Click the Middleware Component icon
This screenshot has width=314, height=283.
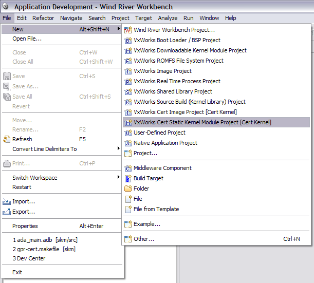click(x=128, y=168)
